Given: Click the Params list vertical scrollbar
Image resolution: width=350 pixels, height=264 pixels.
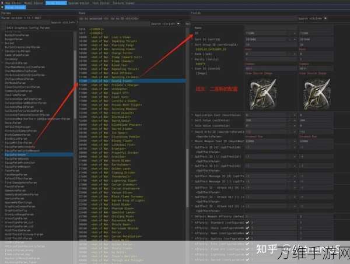Looking at the screenshot, I should click(75, 85).
